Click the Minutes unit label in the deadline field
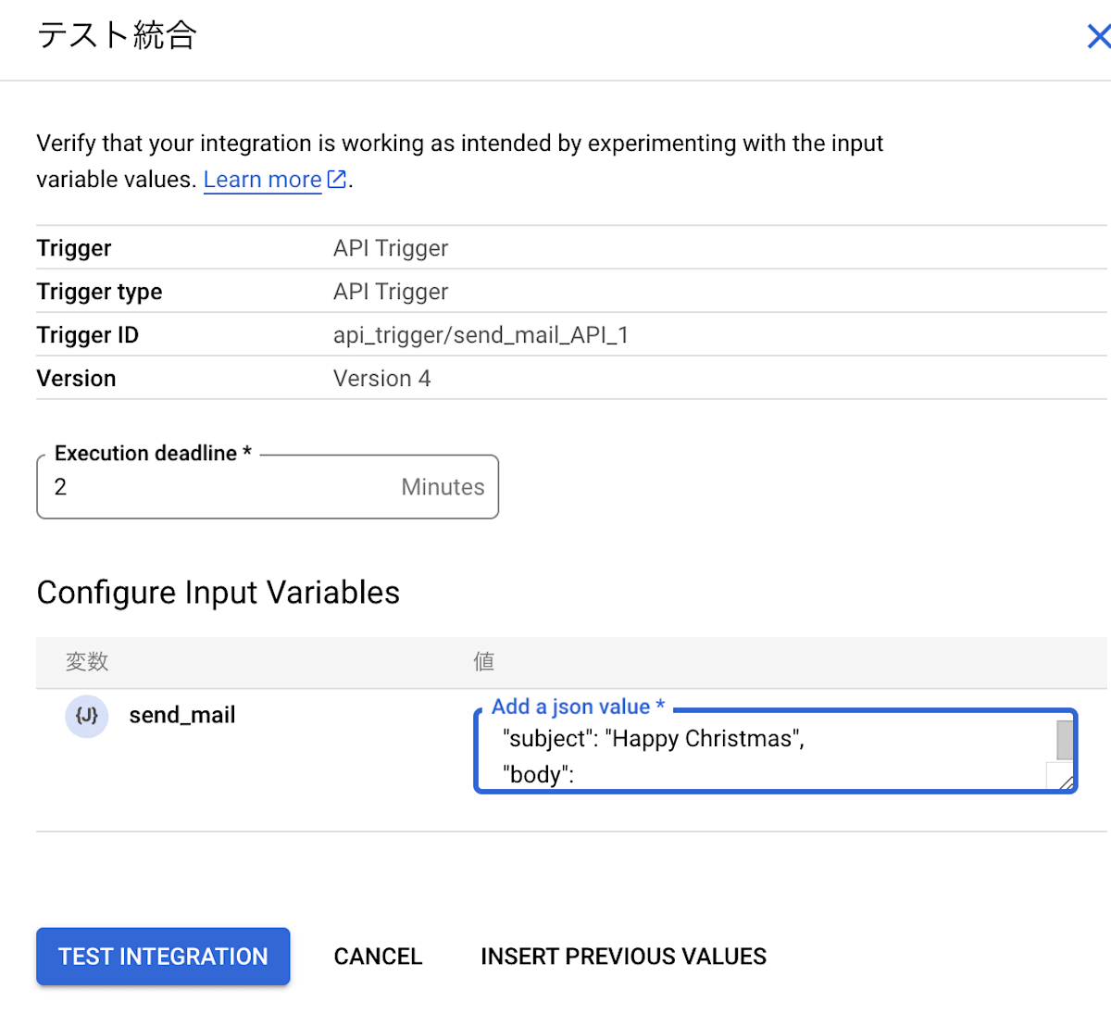1111x1026 pixels. [443, 487]
